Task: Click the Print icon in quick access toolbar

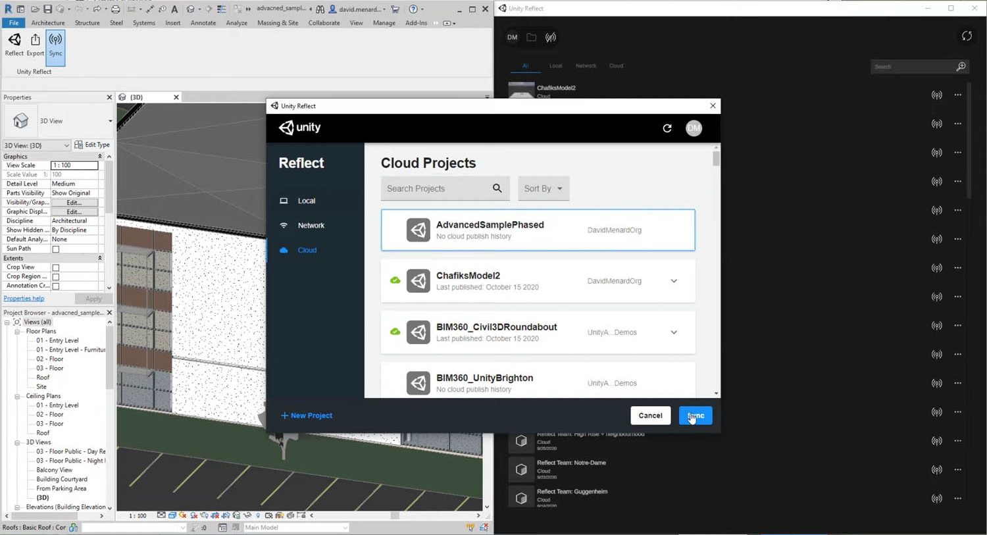Action: tap(115, 9)
